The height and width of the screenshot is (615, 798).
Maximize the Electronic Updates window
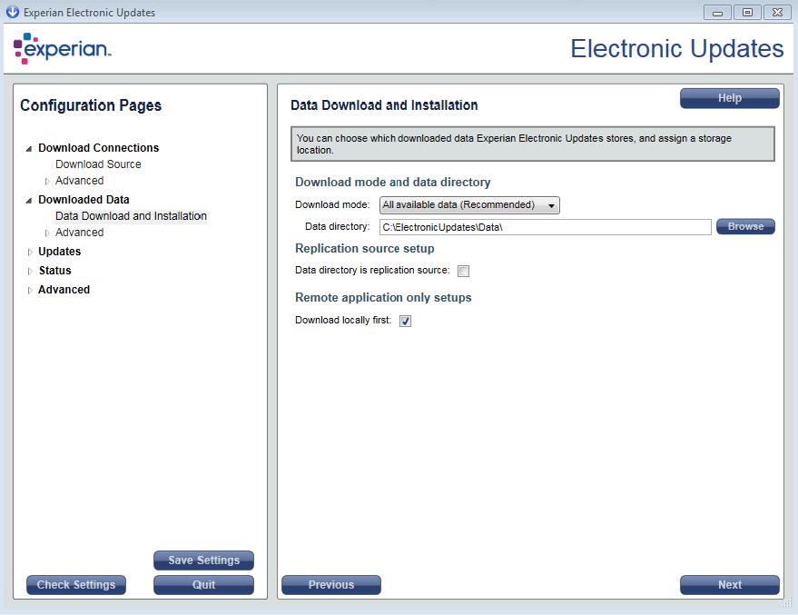[747, 13]
